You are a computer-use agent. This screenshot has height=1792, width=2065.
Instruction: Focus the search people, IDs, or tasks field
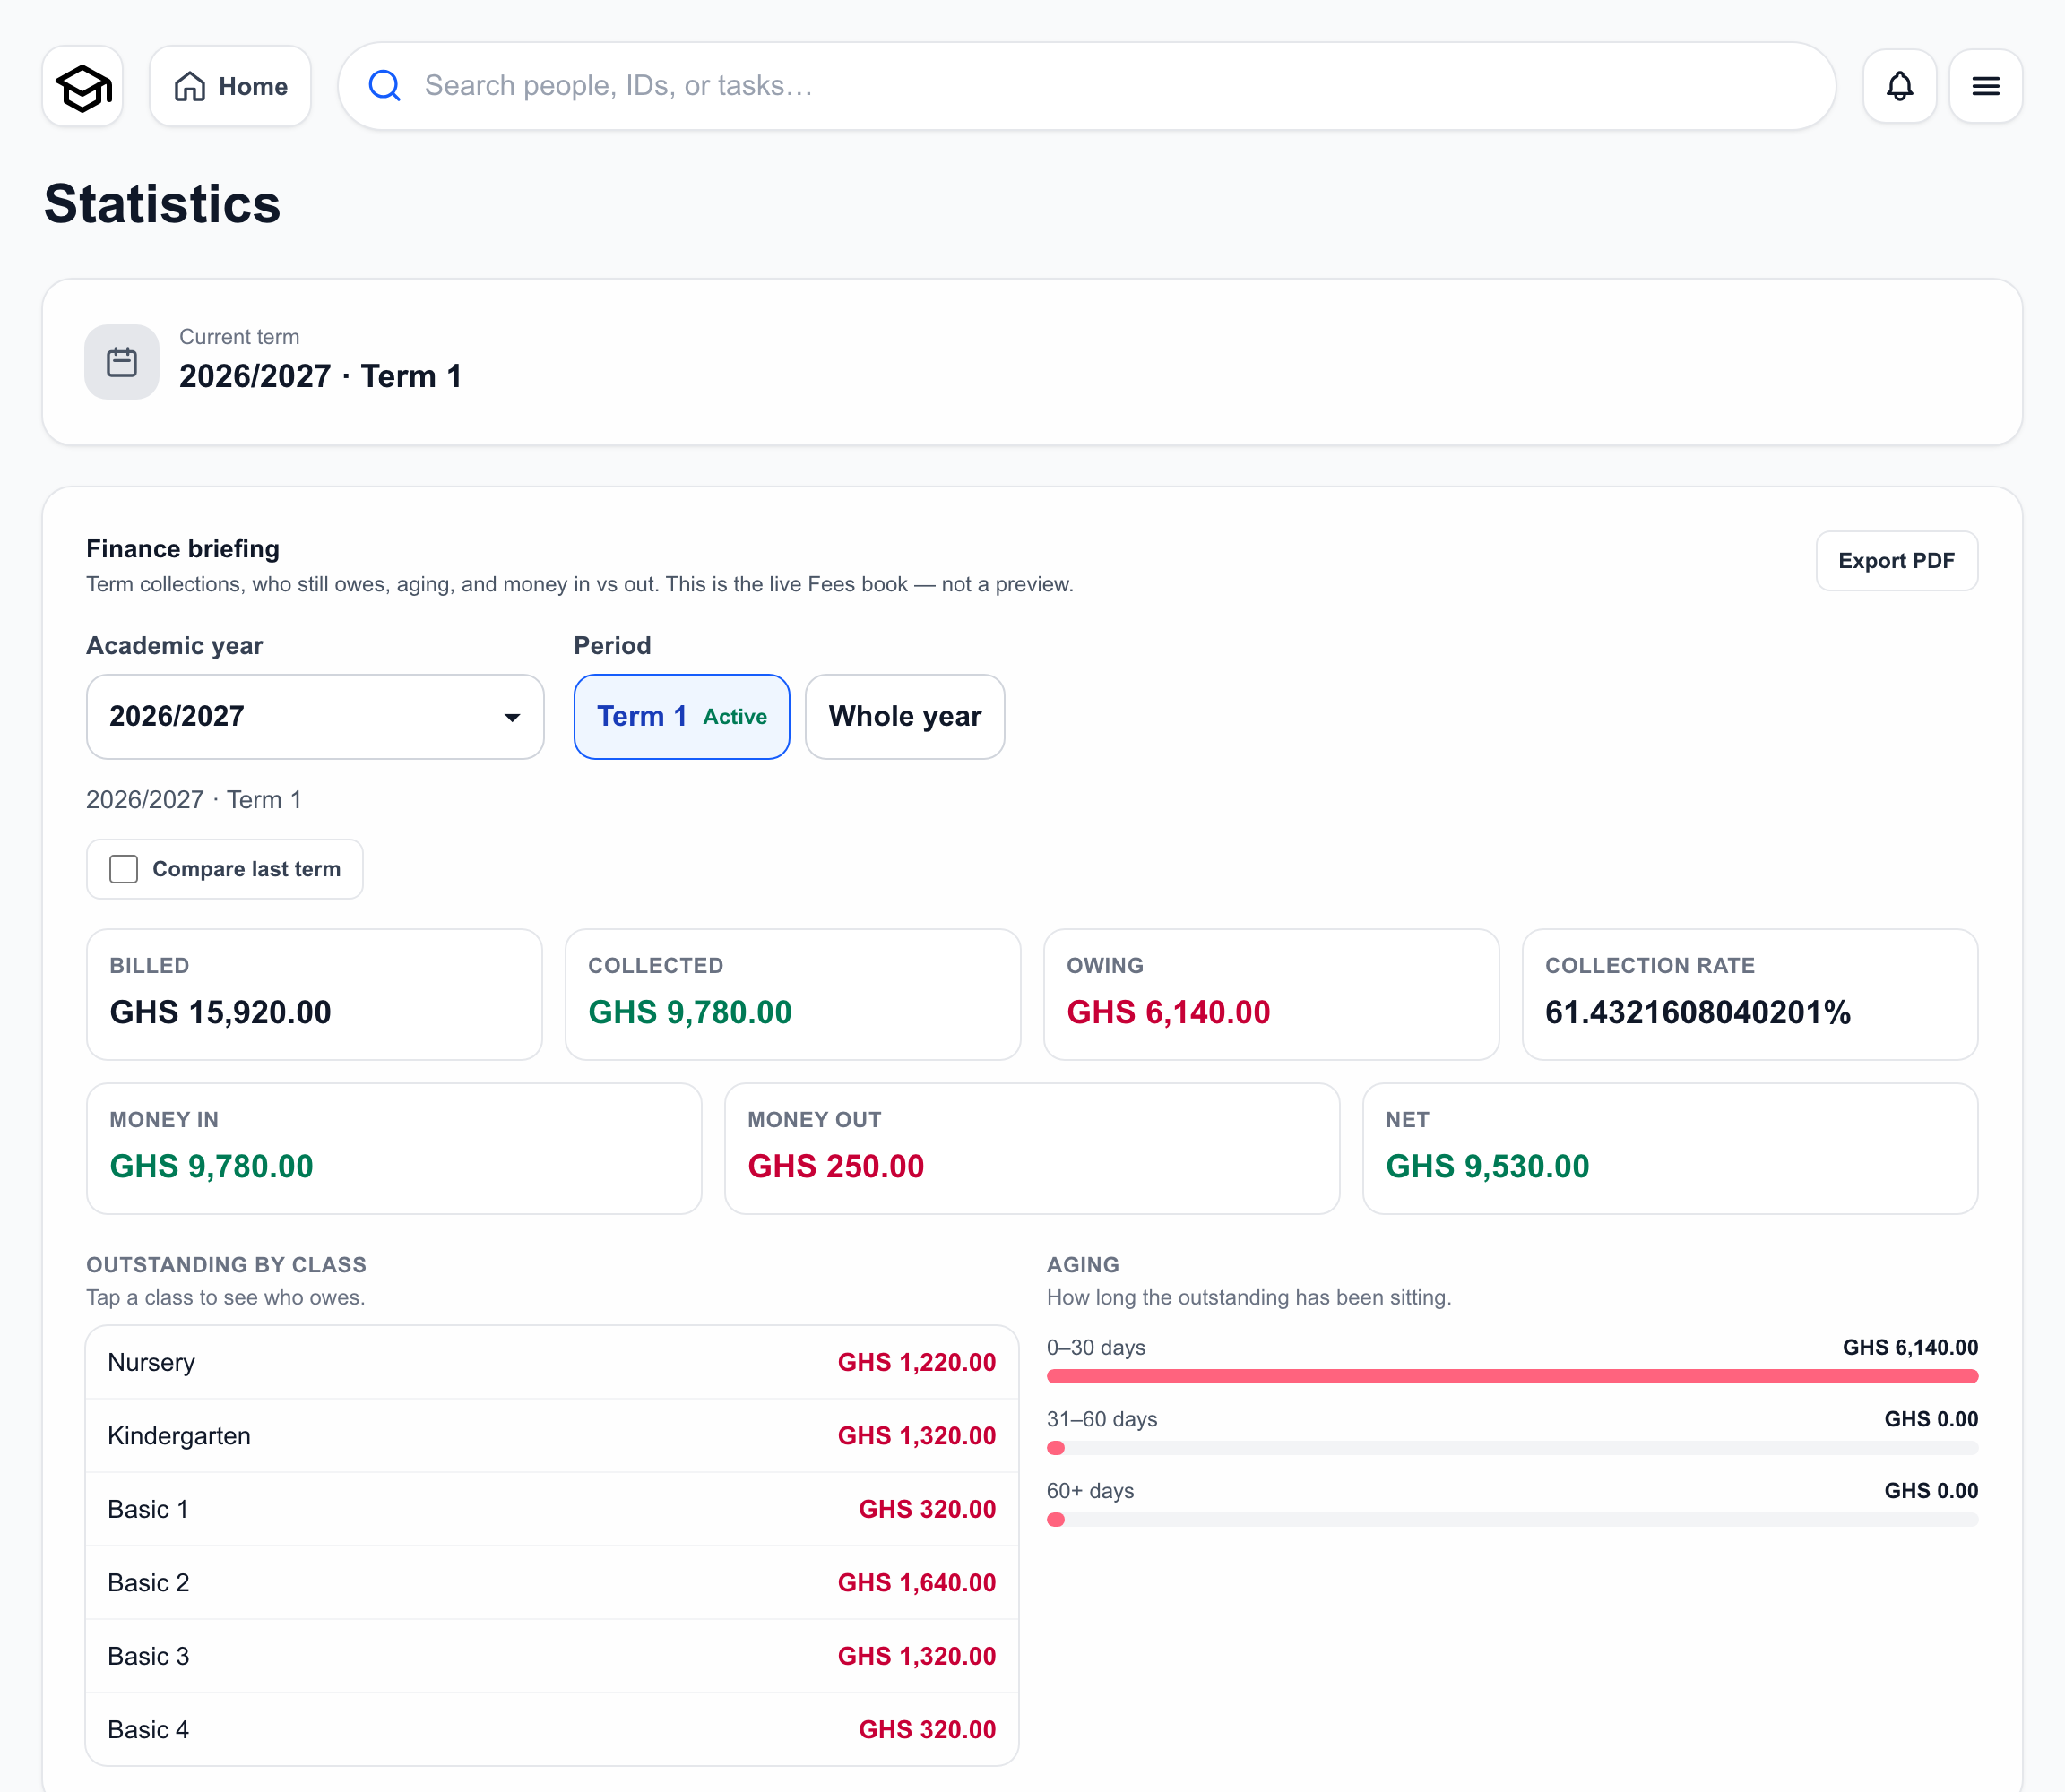1086,86
